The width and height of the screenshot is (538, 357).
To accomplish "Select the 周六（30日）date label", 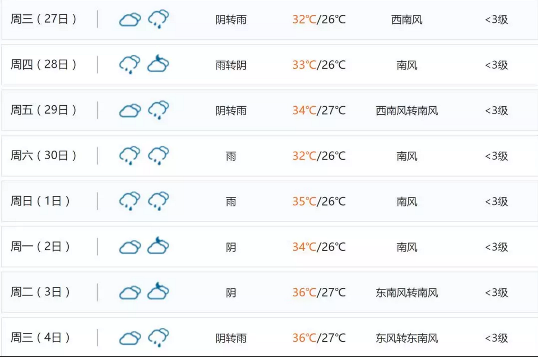I will click(44, 155).
